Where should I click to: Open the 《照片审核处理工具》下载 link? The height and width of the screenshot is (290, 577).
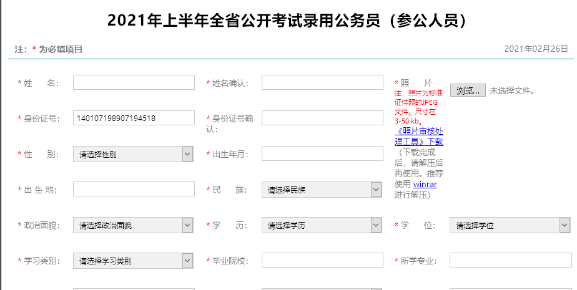(x=418, y=137)
